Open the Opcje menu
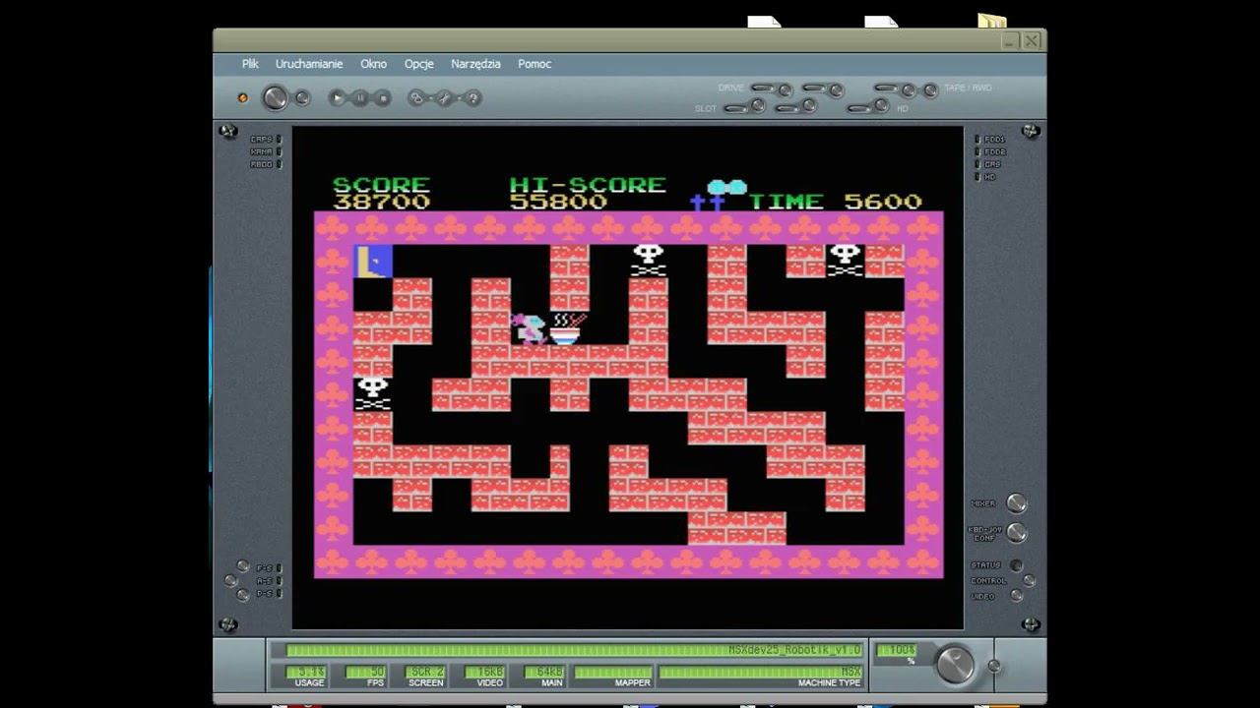Viewport: 1260px width, 708px height. tap(418, 64)
